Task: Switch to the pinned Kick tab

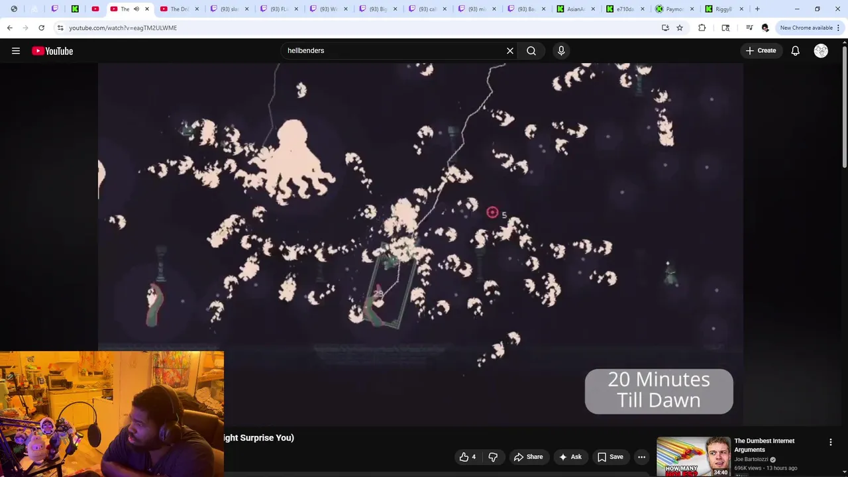Action: click(x=75, y=9)
